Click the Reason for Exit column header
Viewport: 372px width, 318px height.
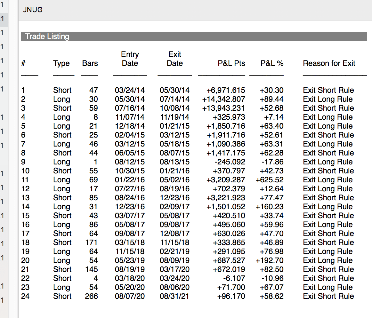pos(329,63)
